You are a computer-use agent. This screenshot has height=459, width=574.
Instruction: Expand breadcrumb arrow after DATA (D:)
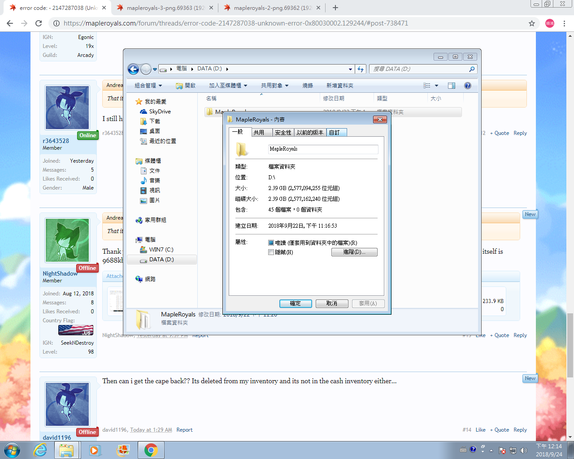pos(227,69)
